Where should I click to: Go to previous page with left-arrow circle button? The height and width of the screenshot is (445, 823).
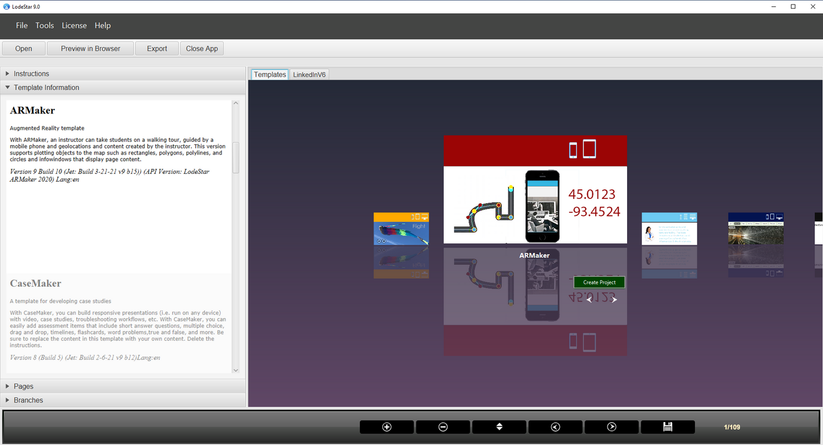555,427
